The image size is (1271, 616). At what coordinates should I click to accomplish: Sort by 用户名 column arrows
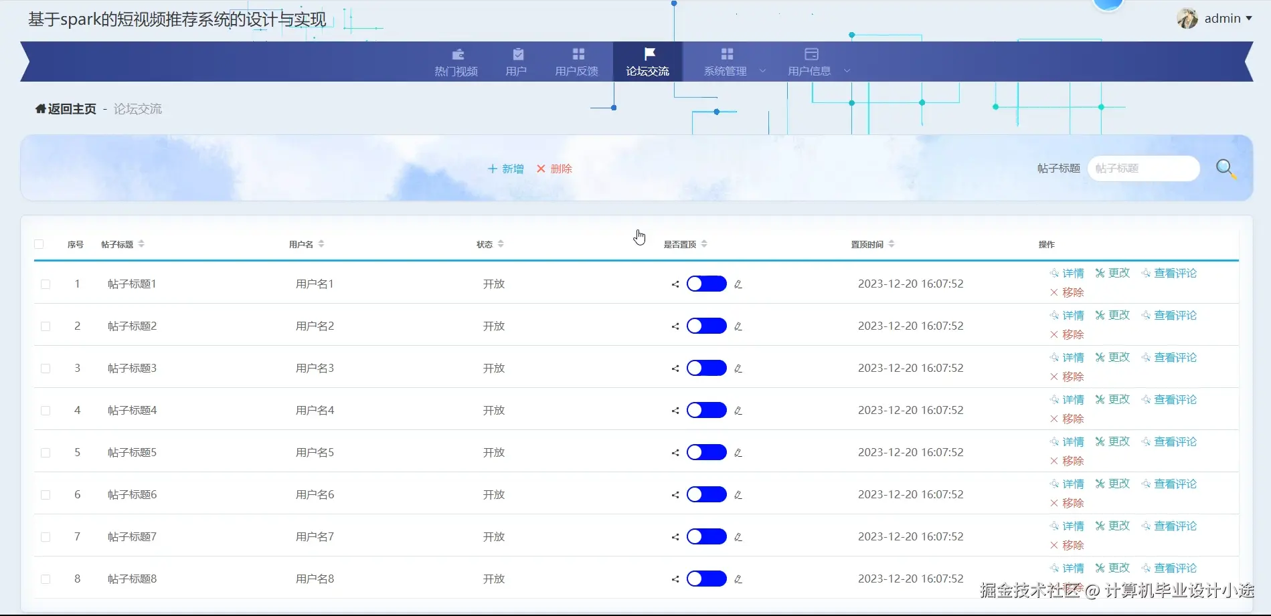pos(321,244)
